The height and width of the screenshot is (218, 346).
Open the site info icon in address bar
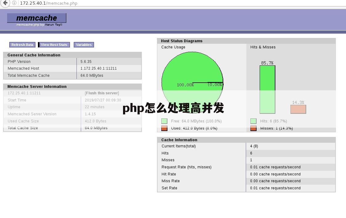[14, 3]
